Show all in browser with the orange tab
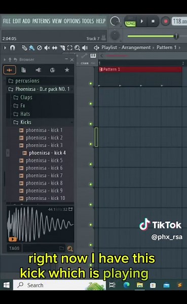Viewport: 187px width, 304px height. (10, 70)
